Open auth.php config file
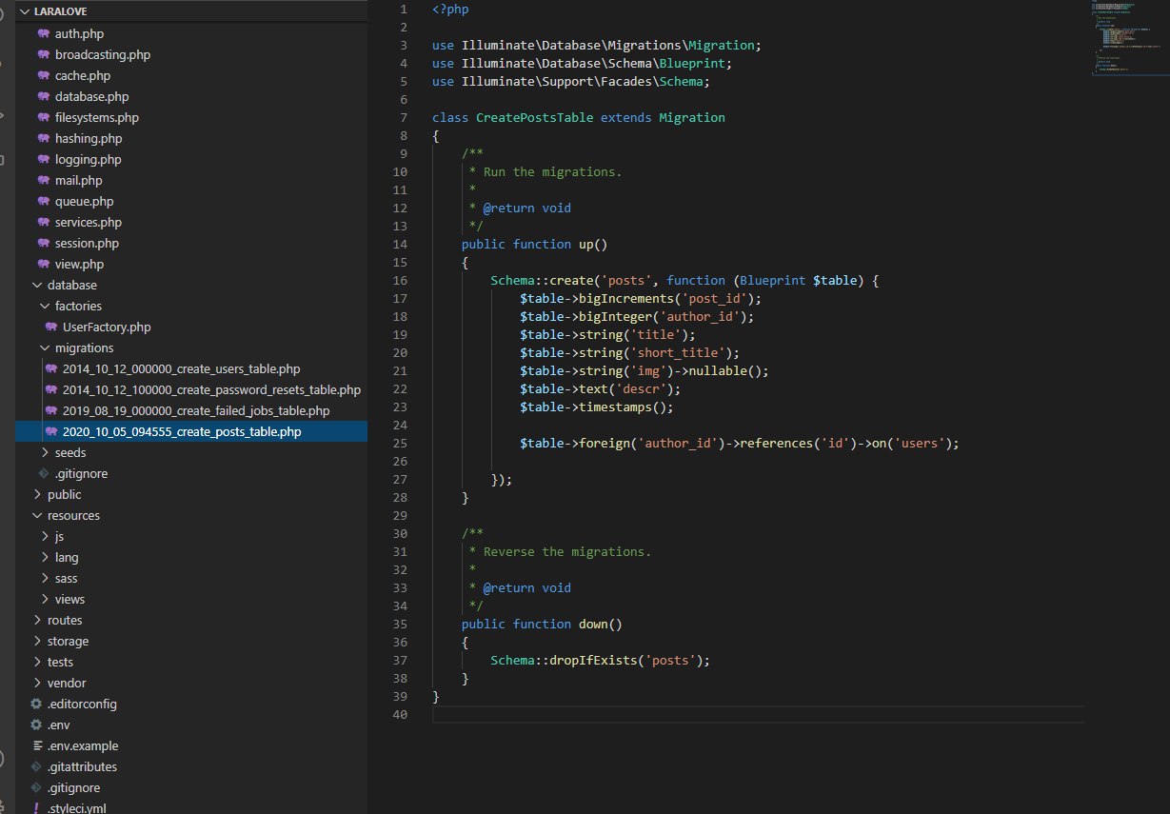The width and height of the screenshot is (1170, 814). point(79,33)
